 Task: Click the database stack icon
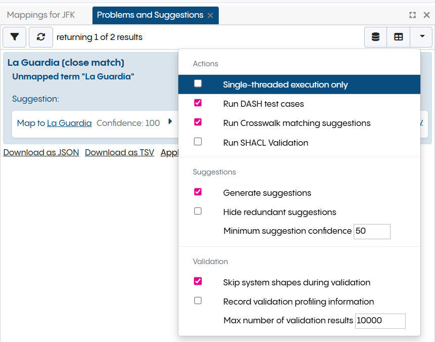pos(375,37)
